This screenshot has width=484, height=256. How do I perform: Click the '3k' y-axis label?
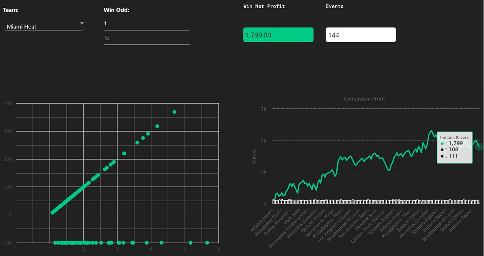264,109
